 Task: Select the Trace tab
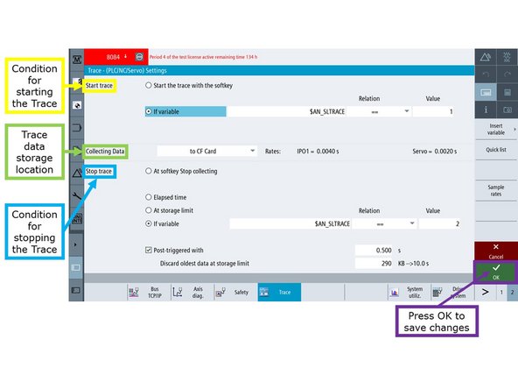[x=279, y=292]
